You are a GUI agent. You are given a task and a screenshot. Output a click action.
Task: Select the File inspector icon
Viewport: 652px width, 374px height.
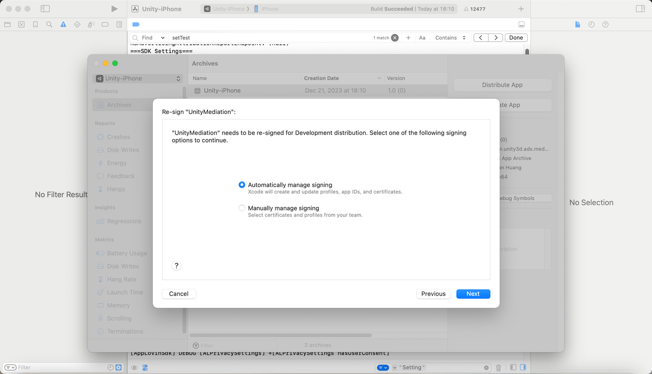(578, 24)
